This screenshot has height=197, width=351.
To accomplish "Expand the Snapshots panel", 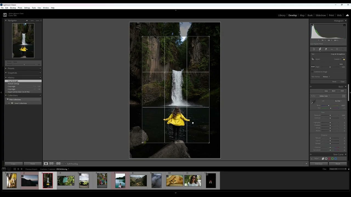I will (x=6, y=73).
